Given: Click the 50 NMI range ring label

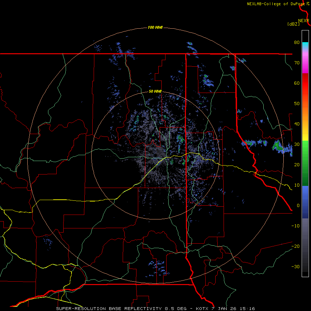Looking at the screenshot, I should (155, 92).
